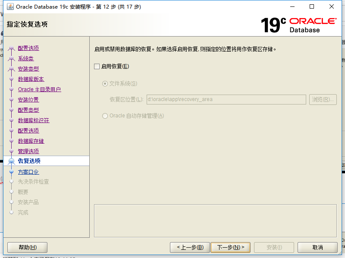This screenshot has height=258, width=345.
Task: Click the step bullet beside 概要
Action: tap(12, 192)
